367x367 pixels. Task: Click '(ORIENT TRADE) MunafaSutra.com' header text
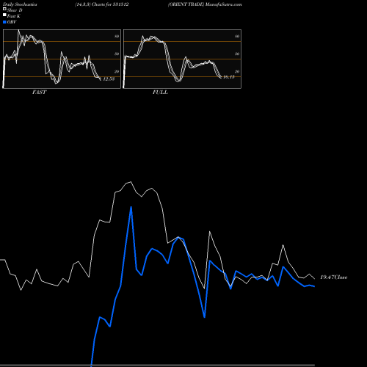coord(205,4)
